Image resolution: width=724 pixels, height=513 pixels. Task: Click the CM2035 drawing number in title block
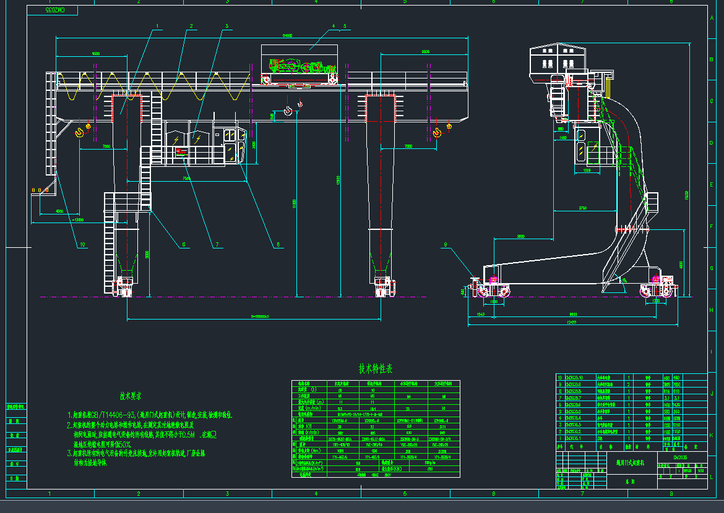(x=681, y=457)
